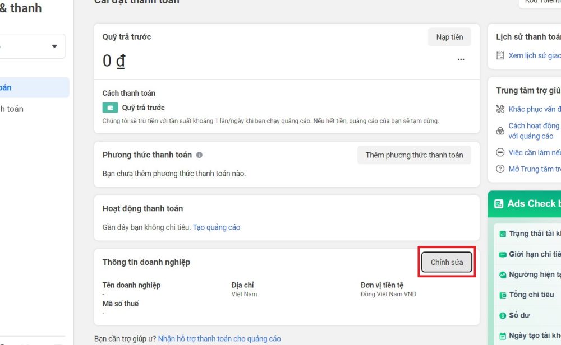Viewport: 561px width, 345px height.
Task: Expand the account selector dropdown arrow
Action: [54, 46]
